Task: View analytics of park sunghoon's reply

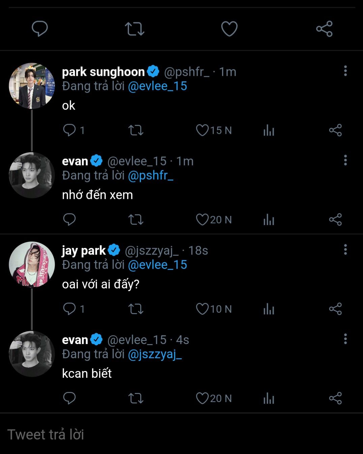Action: pos(269,130)
